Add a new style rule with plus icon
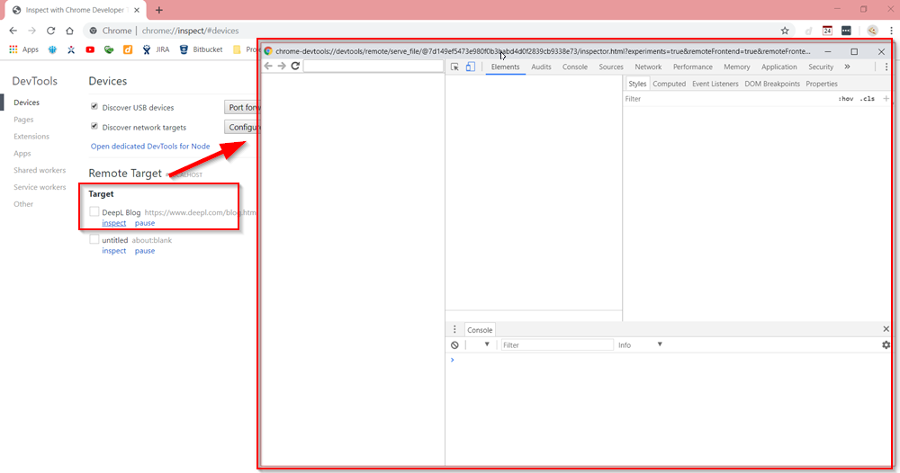900x473 pixels. [886, 99]
